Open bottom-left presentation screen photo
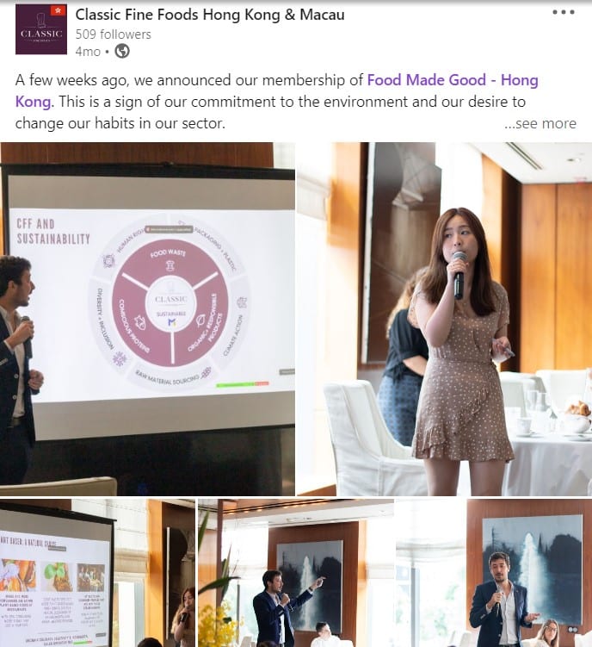 point(97,573)
